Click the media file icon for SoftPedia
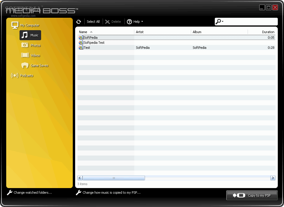284x207 pixels. [81, 38]
